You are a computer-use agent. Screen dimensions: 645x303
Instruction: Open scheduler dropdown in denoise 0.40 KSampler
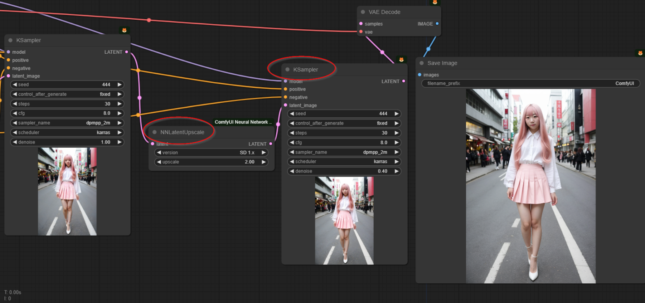click(x=344, y=162)
